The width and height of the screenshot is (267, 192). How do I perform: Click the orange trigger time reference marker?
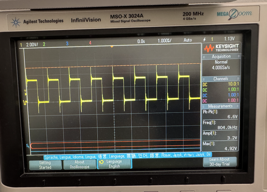(x=112, y=47)
